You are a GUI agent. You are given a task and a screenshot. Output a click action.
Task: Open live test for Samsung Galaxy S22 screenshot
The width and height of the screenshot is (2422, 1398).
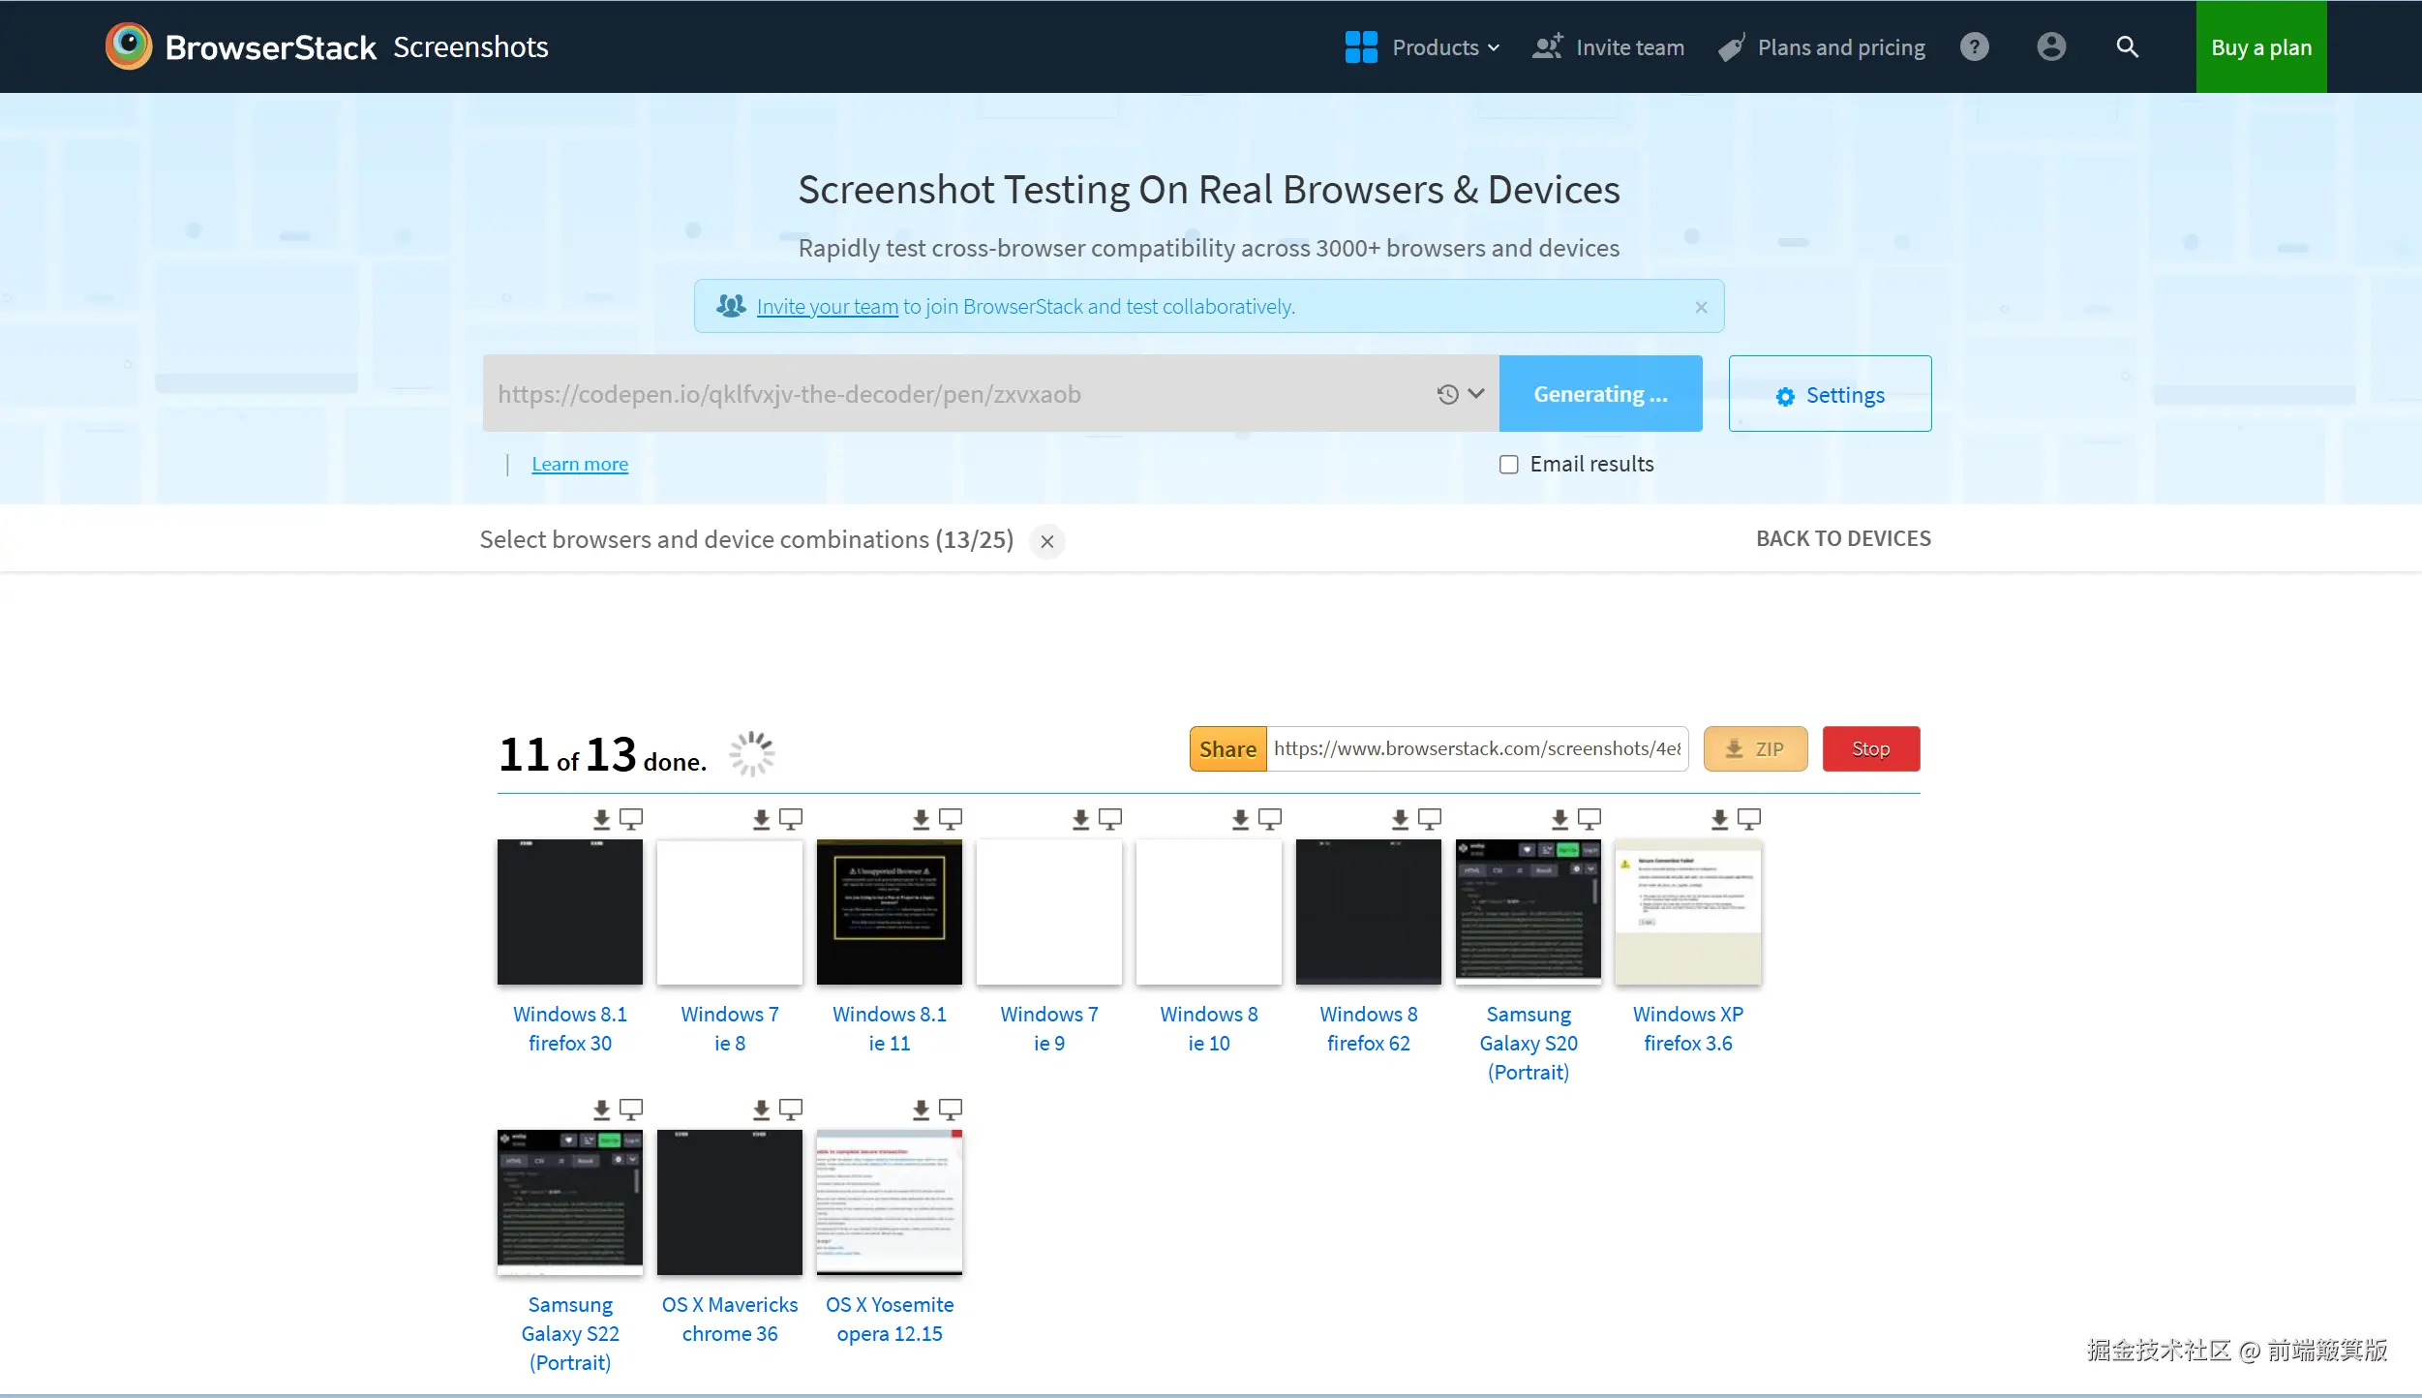click(x=631, y=1109)
